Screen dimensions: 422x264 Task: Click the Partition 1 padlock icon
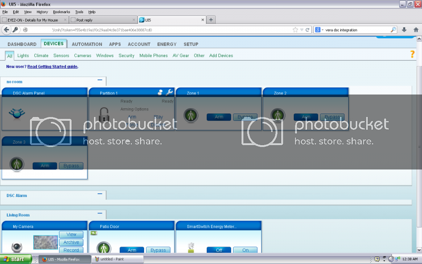coord(104,115)
